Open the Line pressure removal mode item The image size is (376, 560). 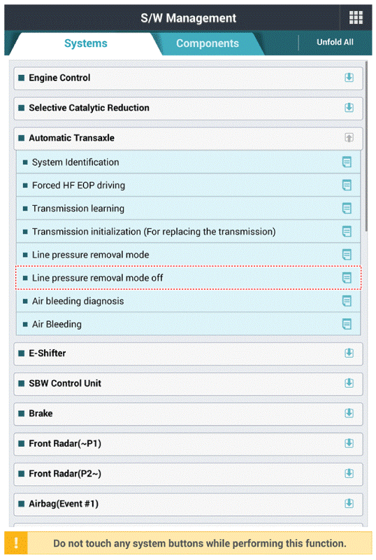pos(189,255)
